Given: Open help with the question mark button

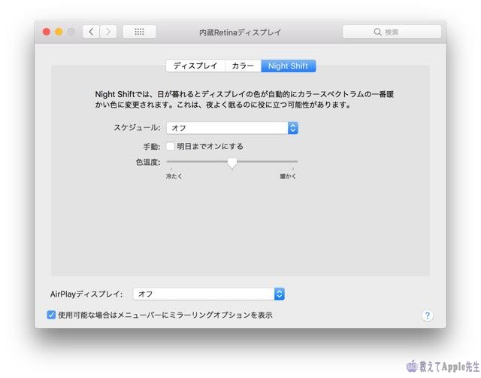Looking at the screenshot, I should [427, 316].
